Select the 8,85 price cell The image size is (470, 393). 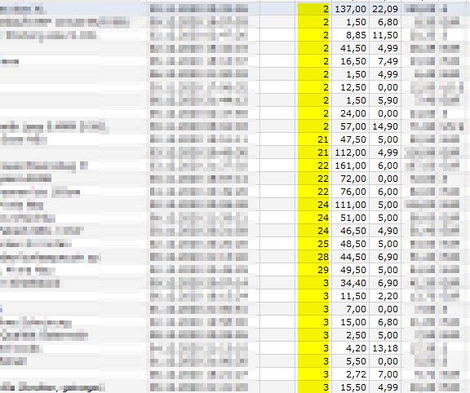[350, 35]
